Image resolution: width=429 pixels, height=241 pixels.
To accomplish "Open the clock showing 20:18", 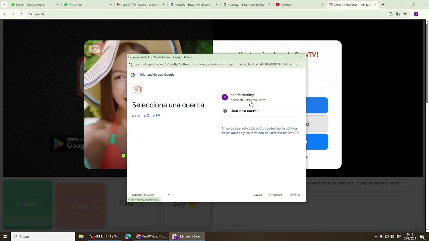I will point(410,237).
